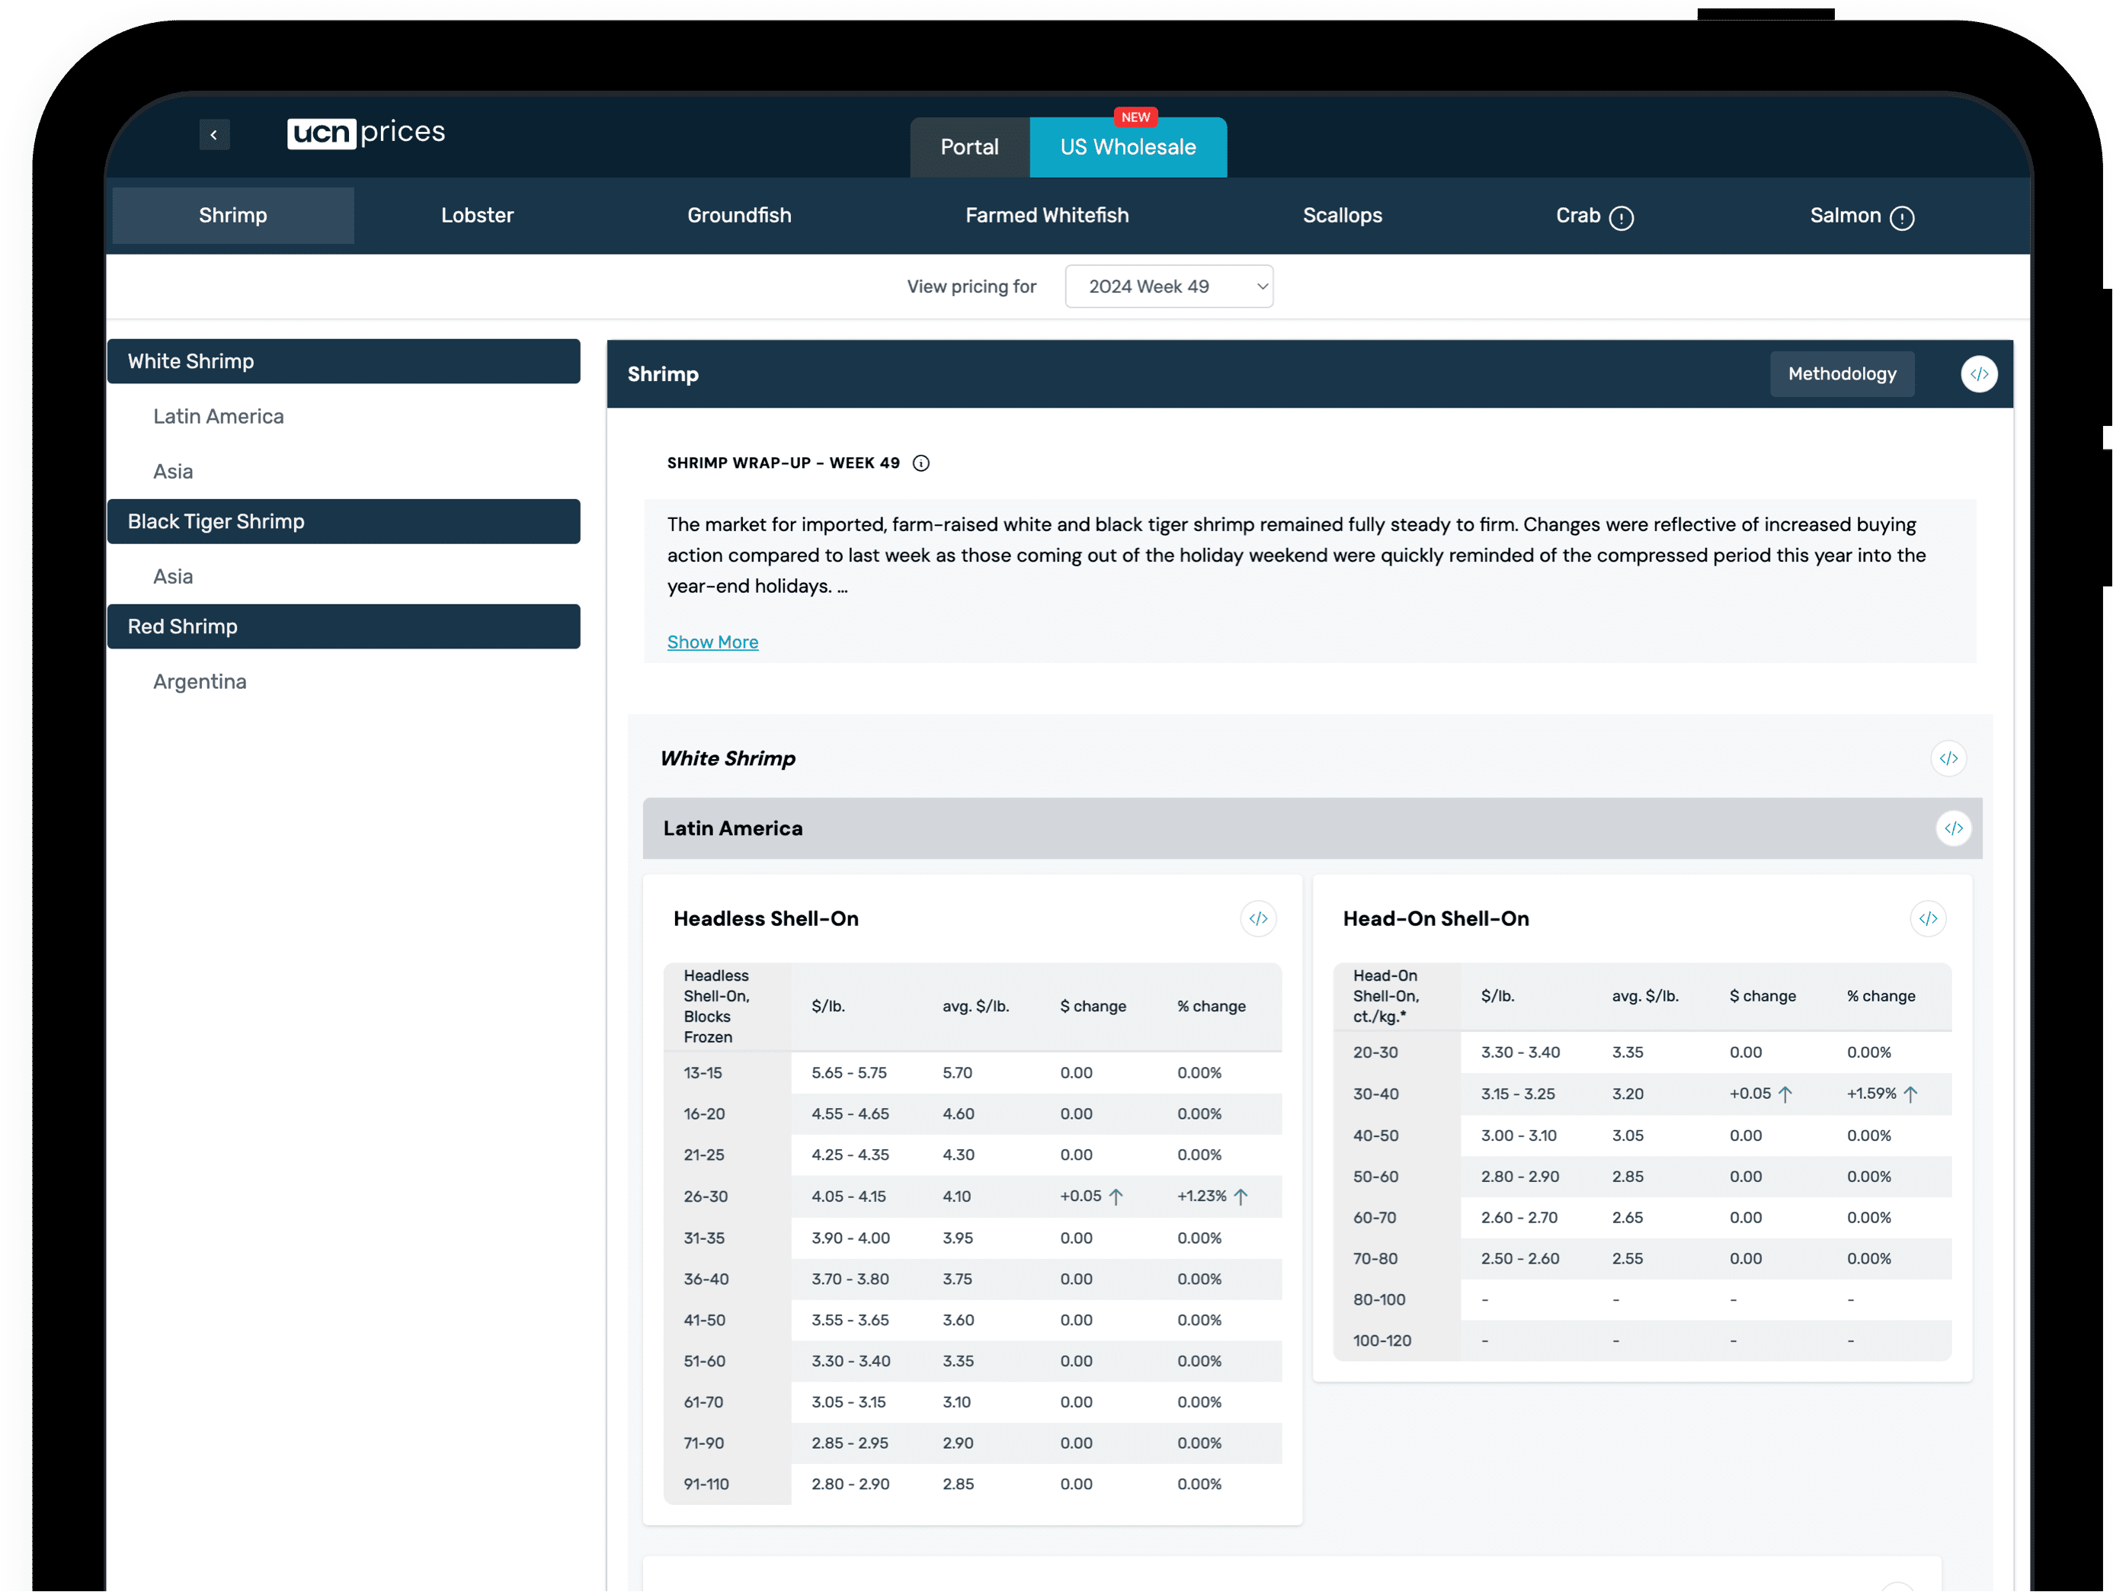Click the 5.65 - 5.75 price cell

click(848, 1073)
